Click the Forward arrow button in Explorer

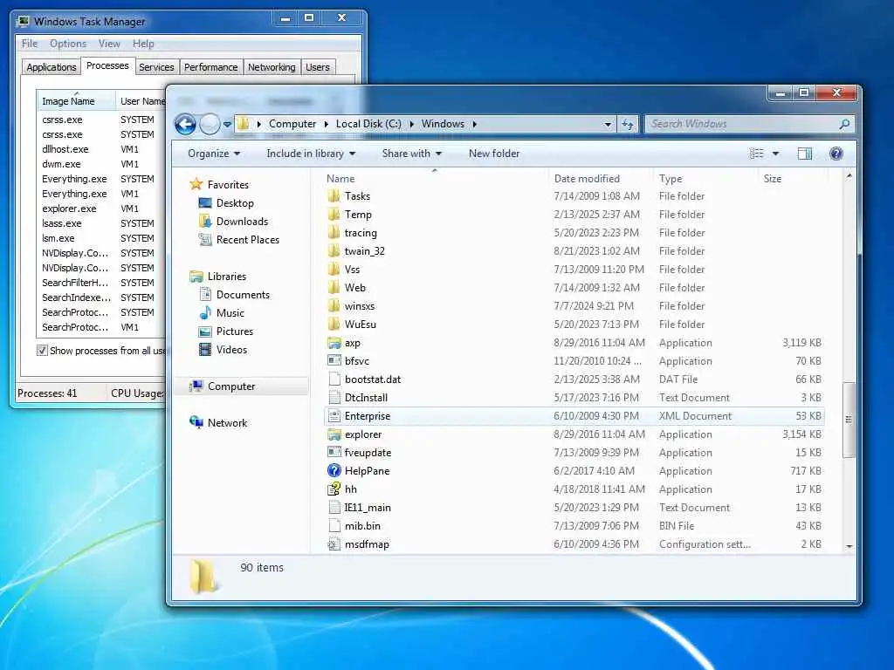pos(210,124)
